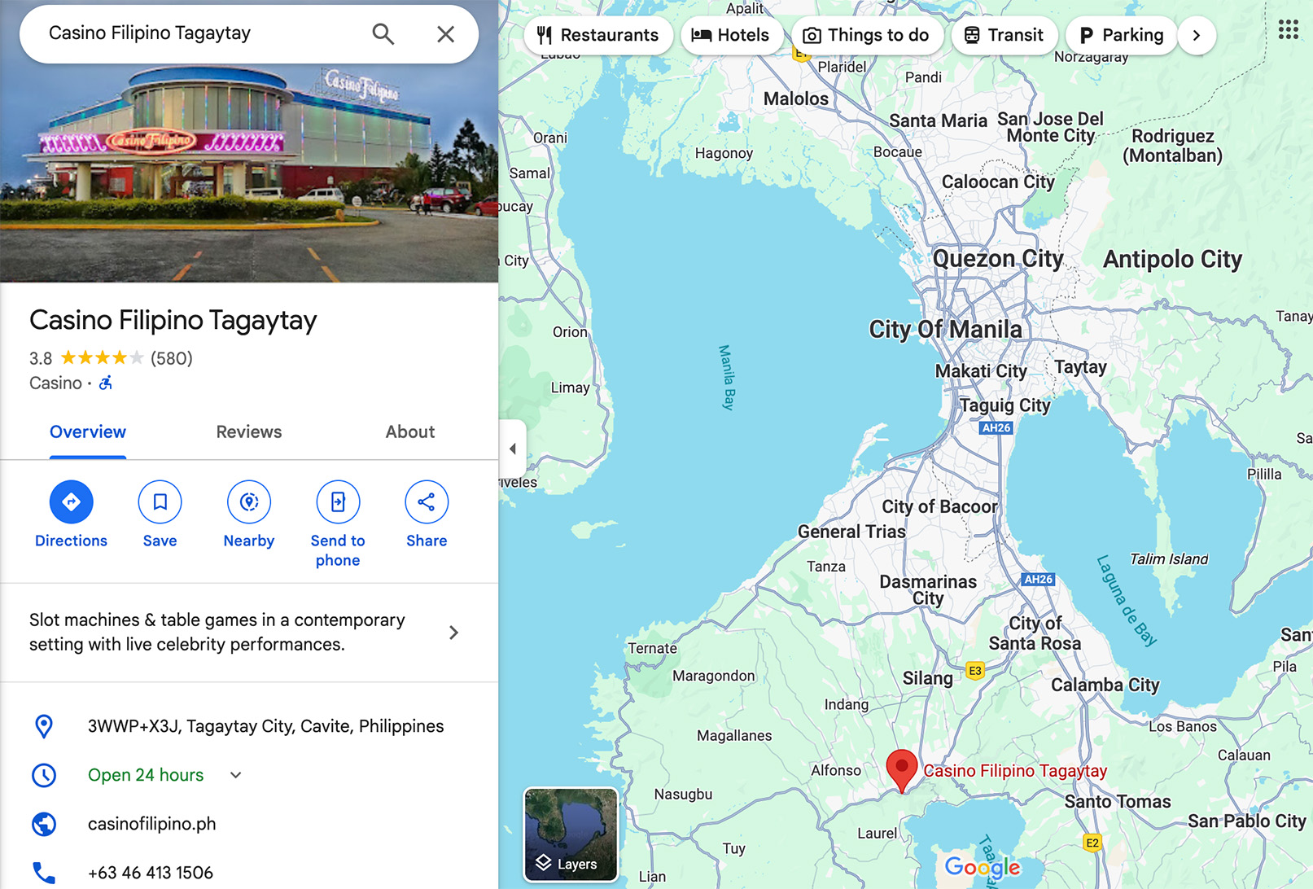Click the Send to phone icon

338,502
